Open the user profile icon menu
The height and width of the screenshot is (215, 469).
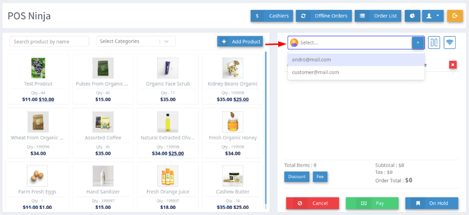click(x=433, y=16)
